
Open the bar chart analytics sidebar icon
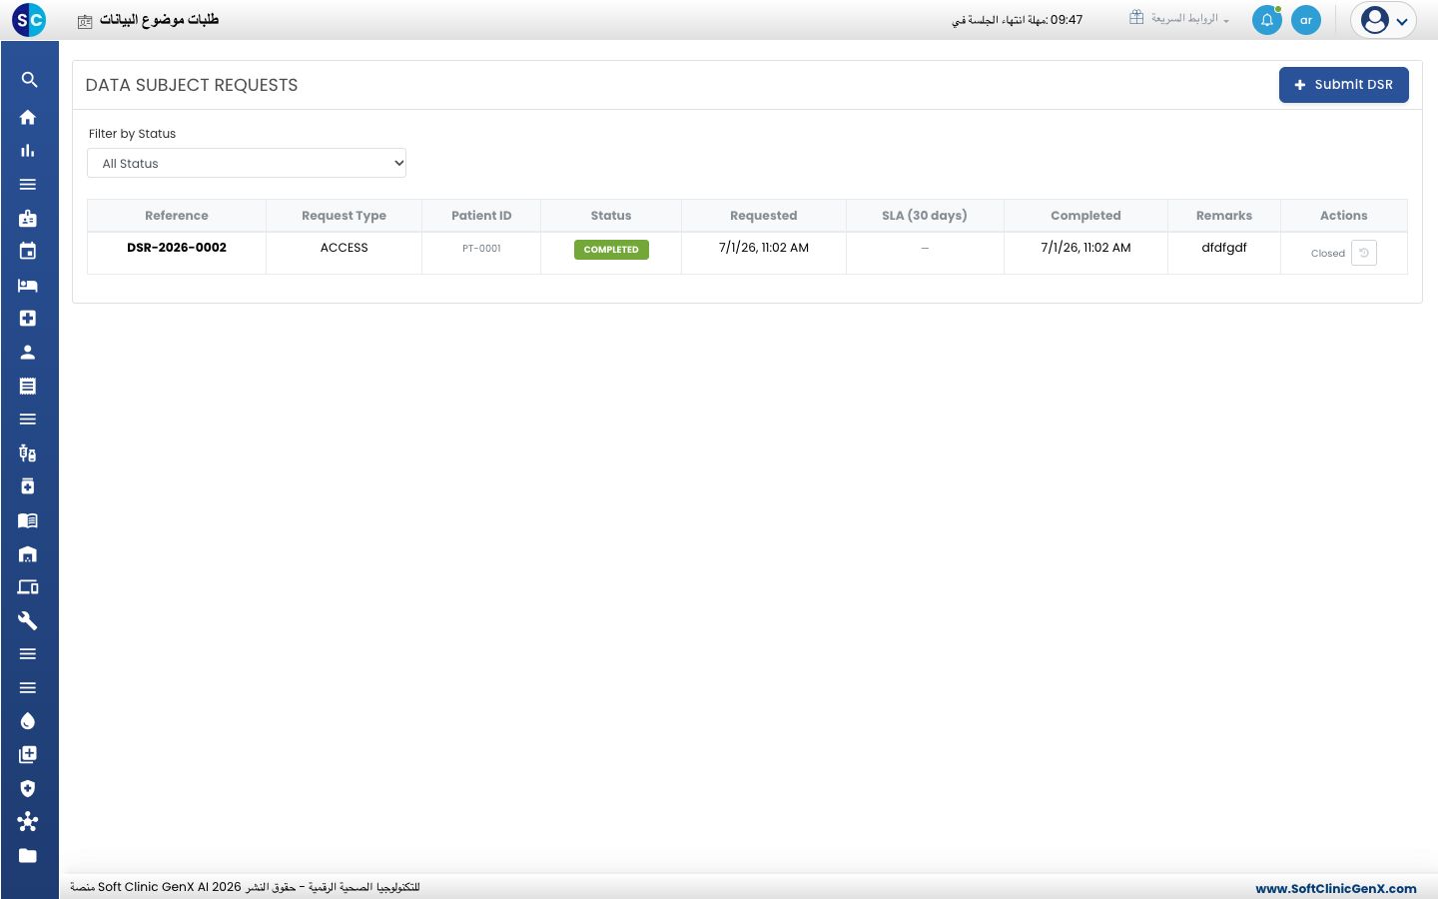click(x=28, y=151)
